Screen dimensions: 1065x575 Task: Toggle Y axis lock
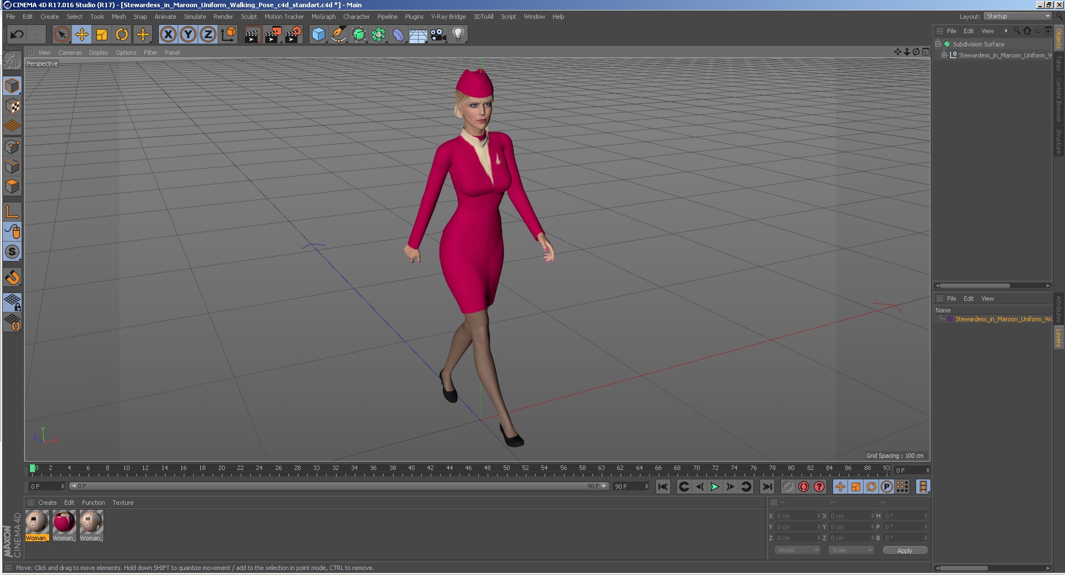click(188, 35)
